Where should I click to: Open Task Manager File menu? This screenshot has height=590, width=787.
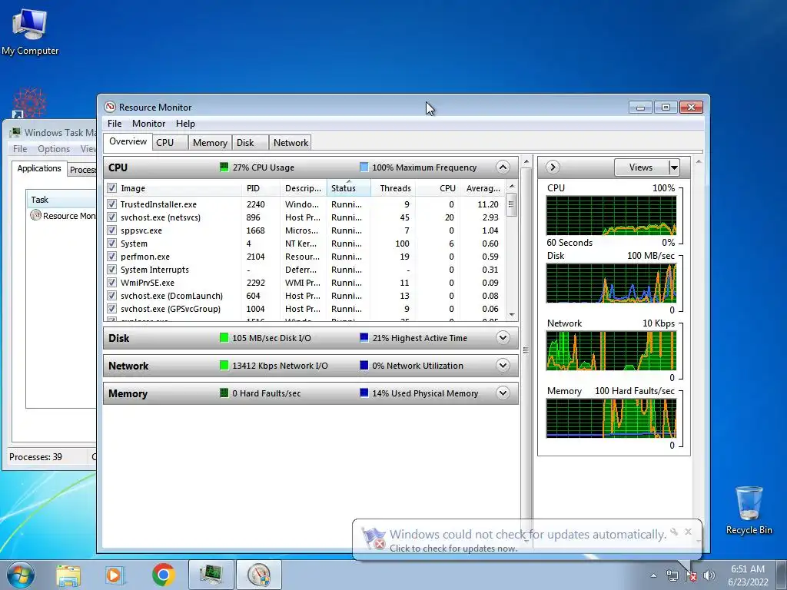[20, 149]
